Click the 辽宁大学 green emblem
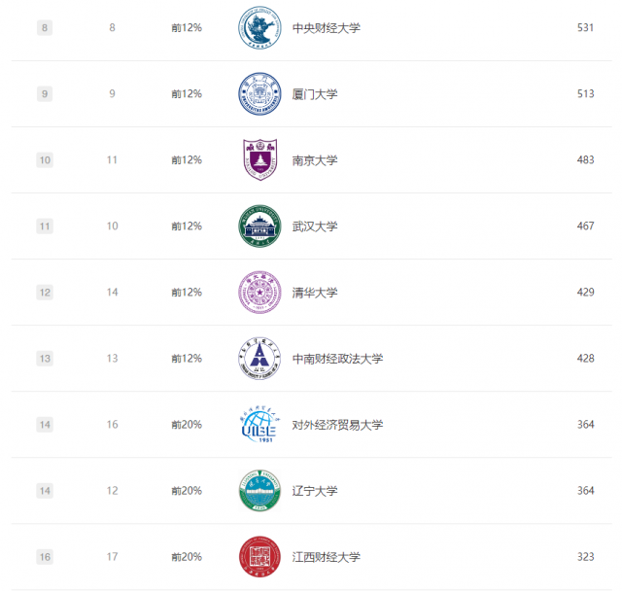Viewport: 622px width, 591px height. point(259,491)
